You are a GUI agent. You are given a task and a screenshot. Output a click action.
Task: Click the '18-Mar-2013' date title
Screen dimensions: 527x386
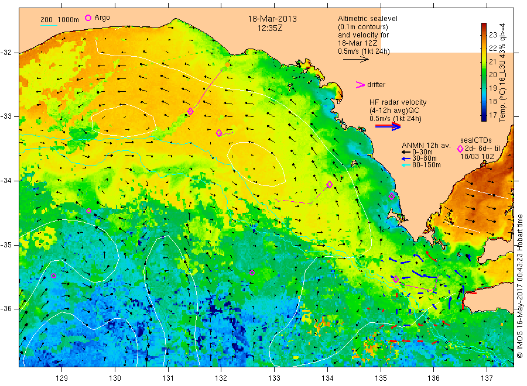click(272, 19)
